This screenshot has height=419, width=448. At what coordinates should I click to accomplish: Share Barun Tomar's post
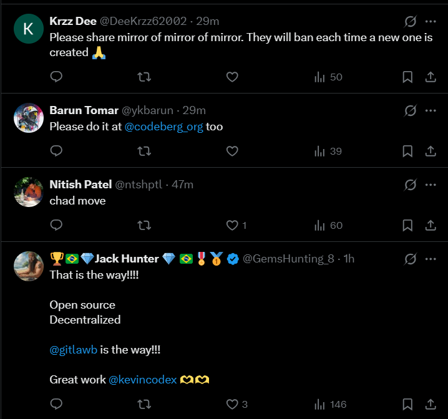click(431, 151)
